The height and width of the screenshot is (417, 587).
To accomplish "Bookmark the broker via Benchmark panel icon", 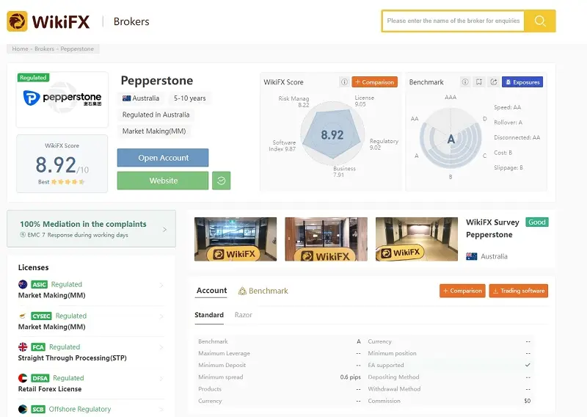I will click(x=479, y=82).
